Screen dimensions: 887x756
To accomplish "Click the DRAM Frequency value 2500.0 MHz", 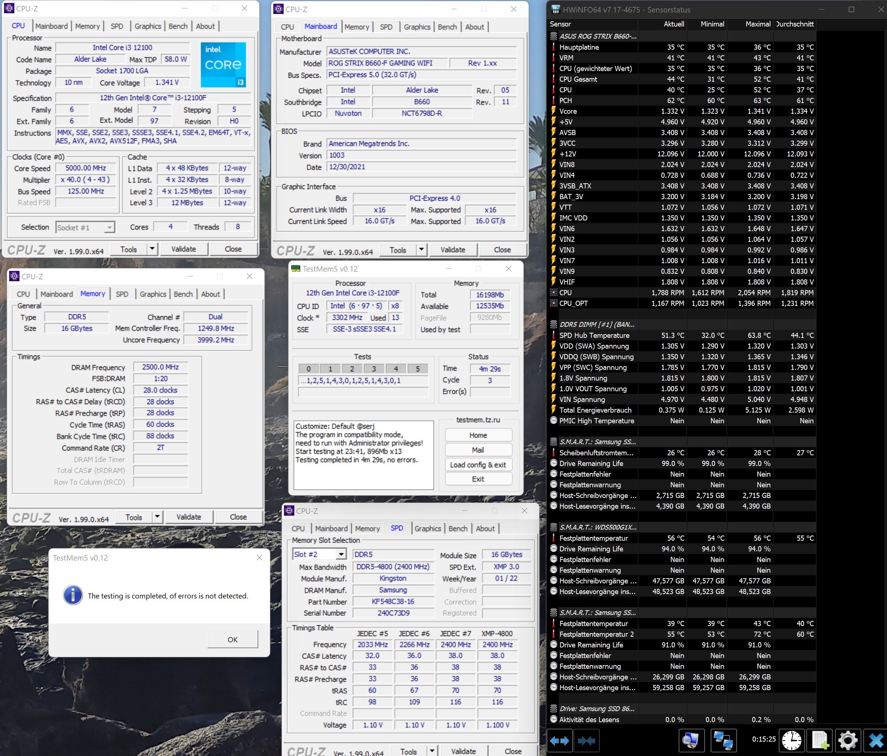I will point(160,367).
